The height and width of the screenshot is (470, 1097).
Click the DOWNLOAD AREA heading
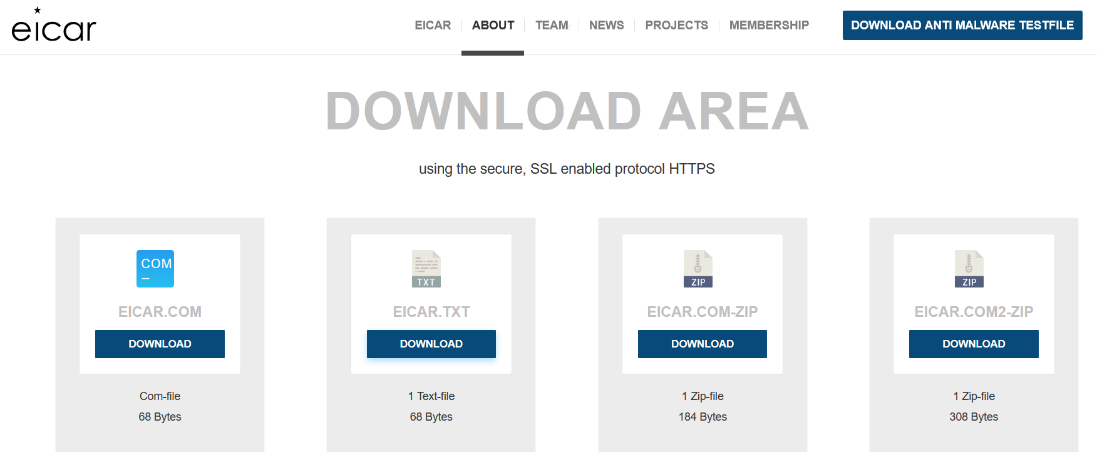pyautogui.click(x=567, y=111)
